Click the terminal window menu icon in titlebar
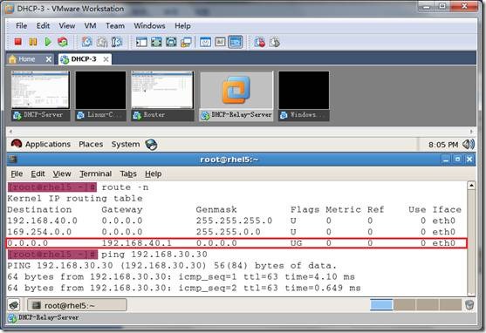Viewport: 486px width, 333px height. point(13,160)
